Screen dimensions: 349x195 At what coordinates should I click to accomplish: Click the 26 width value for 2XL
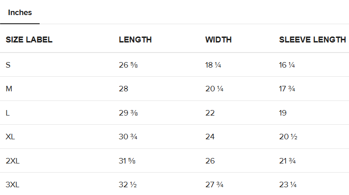[210, 161]
